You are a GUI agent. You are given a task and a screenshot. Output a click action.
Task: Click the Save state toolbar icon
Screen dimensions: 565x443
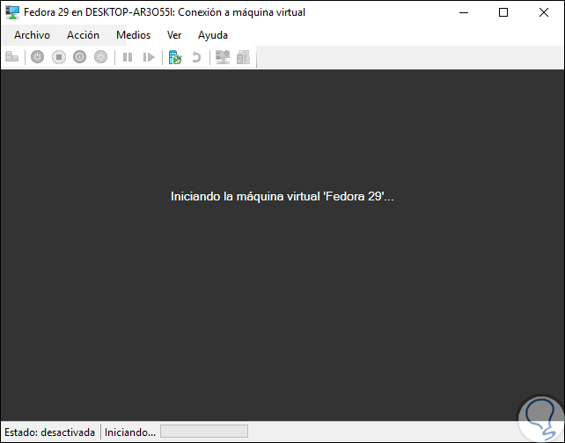[x=100, y=57]
